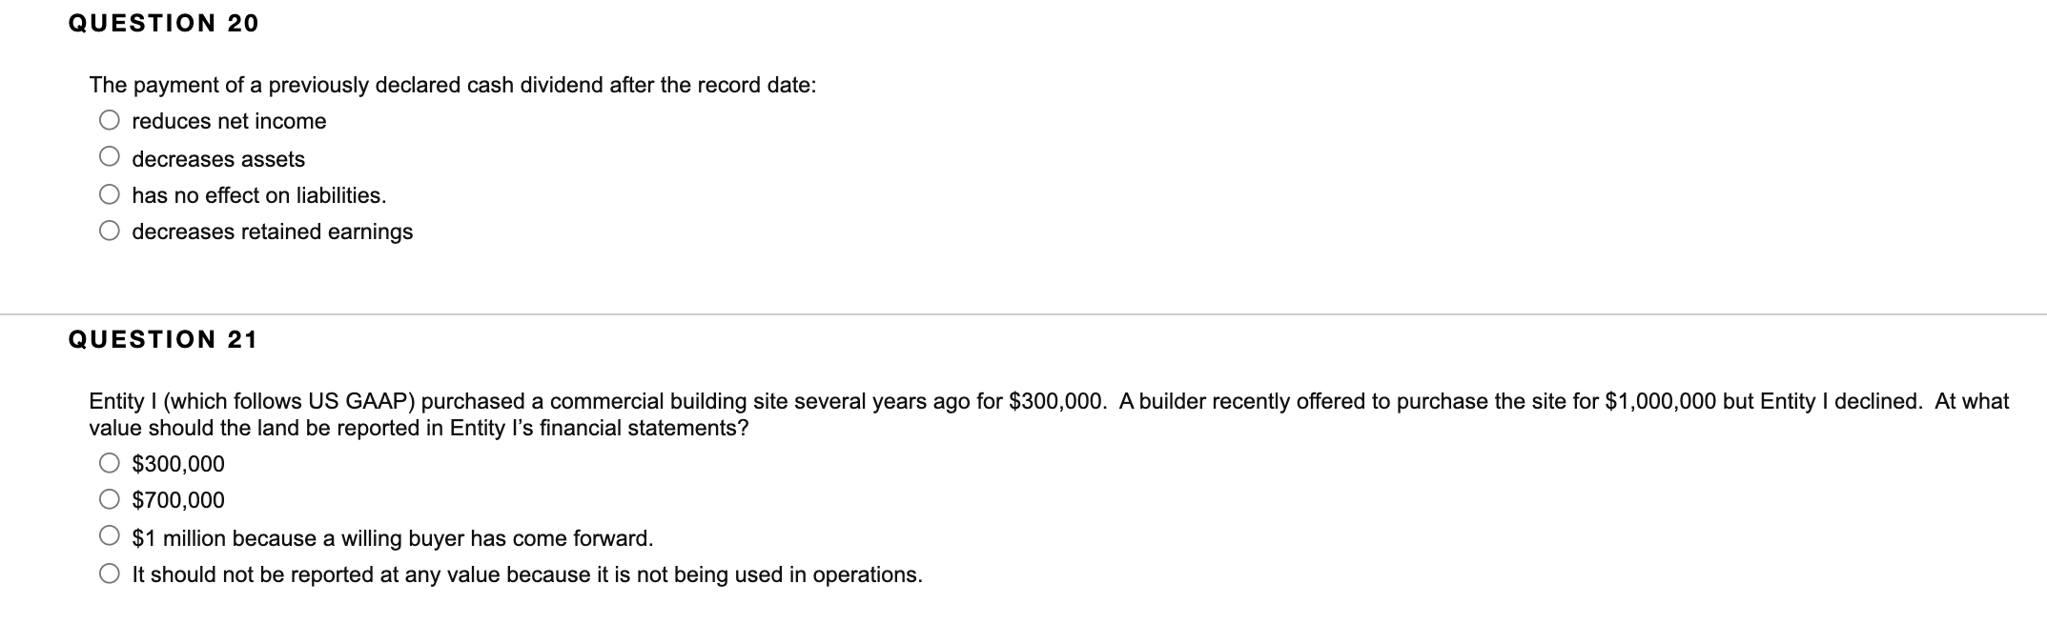This screenshot has width=2047, height=644.
Task: Click the 'decreases retained earnings' label text
Action: (272, 231)
